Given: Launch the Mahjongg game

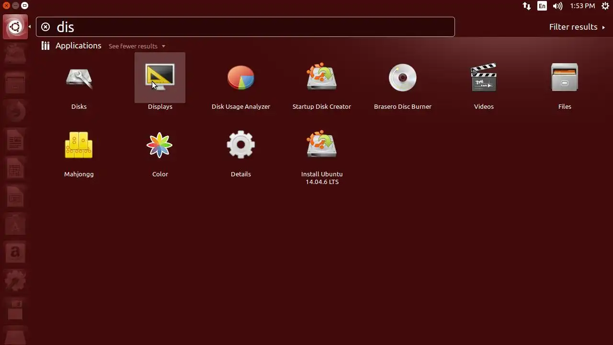Looking at the screenshot, I should (79, 145).
